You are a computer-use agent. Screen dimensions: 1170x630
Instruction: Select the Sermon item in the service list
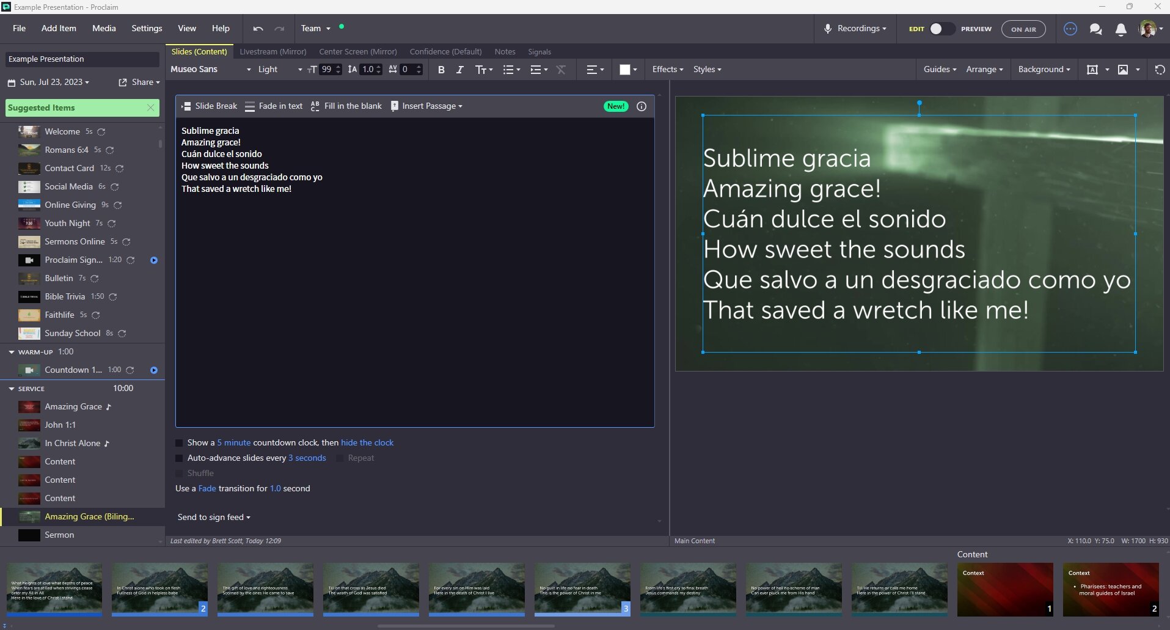pyautogui.click(x=59, y=535)
